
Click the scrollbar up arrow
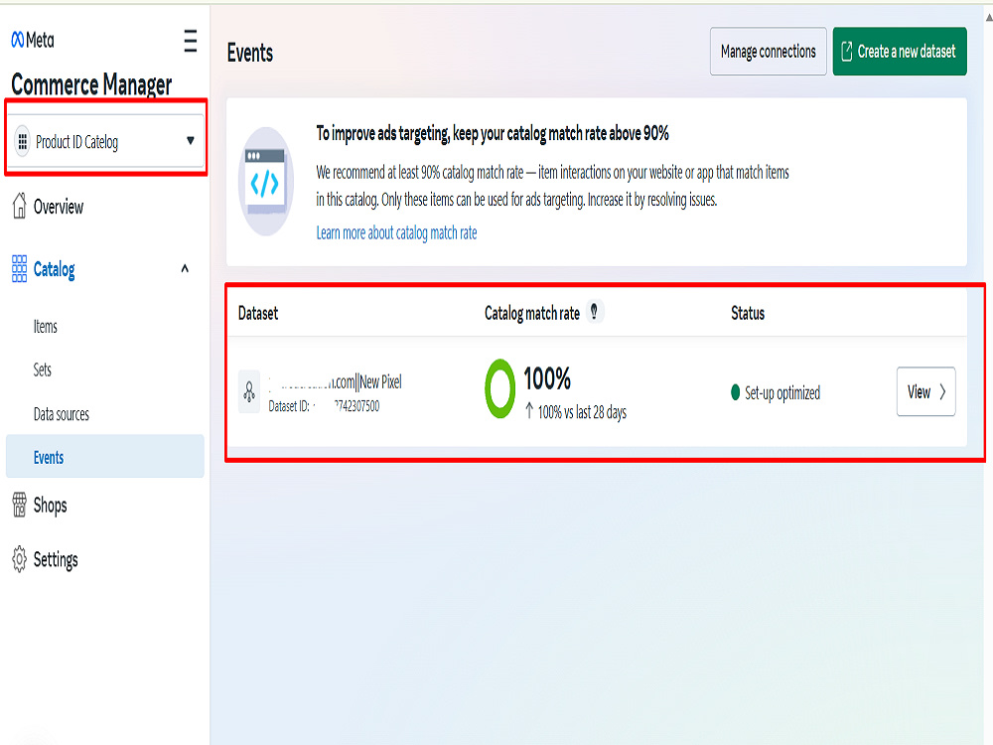(x=989, y=18)
